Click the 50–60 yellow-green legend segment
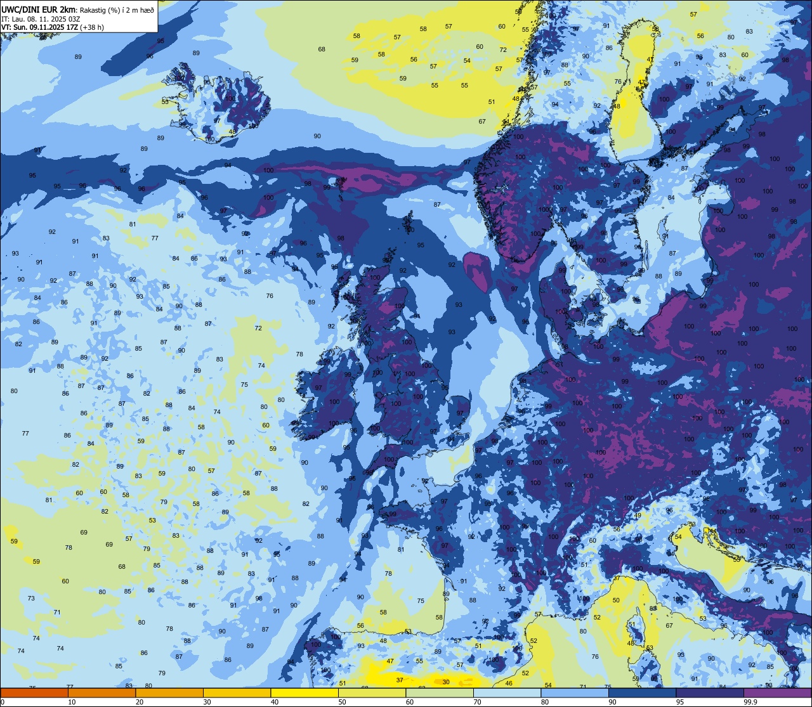Screen dimensions: 812x707 pyautogui.click(x=372, y=692)
